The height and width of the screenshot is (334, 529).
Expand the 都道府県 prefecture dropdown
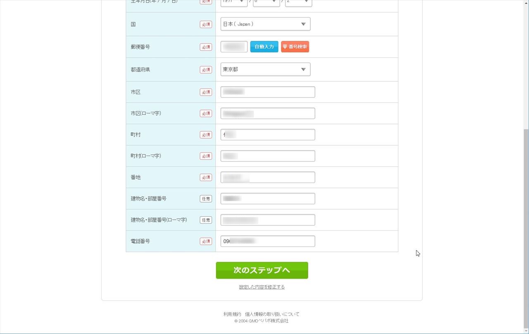pyautogui.click(x=265, y=69)
